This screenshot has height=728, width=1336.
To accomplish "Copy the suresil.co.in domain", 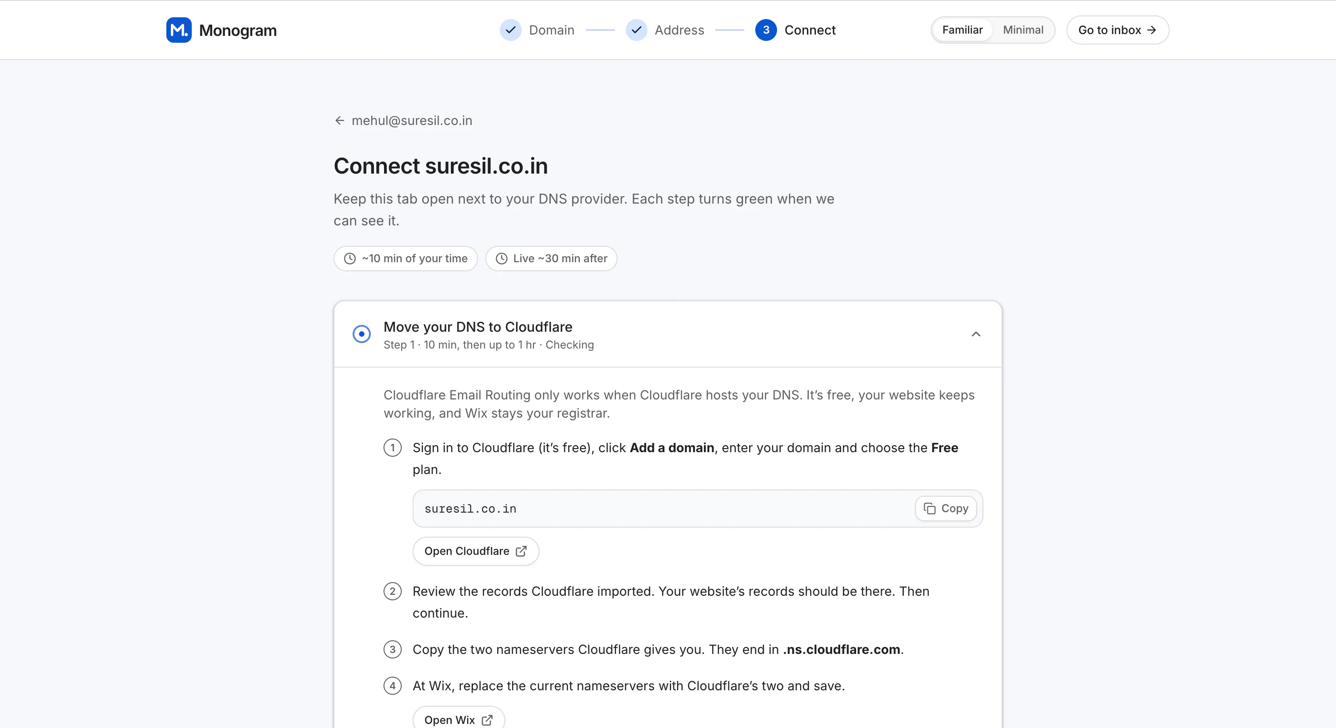I will tap(946, 509).
